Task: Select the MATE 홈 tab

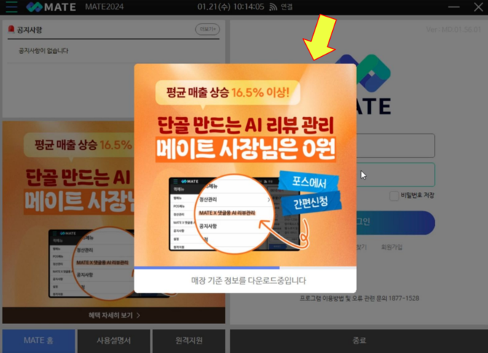Action: (x=39, y=340)
